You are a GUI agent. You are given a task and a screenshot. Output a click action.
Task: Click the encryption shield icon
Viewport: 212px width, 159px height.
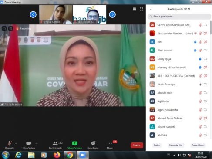(x=11, y=29)
